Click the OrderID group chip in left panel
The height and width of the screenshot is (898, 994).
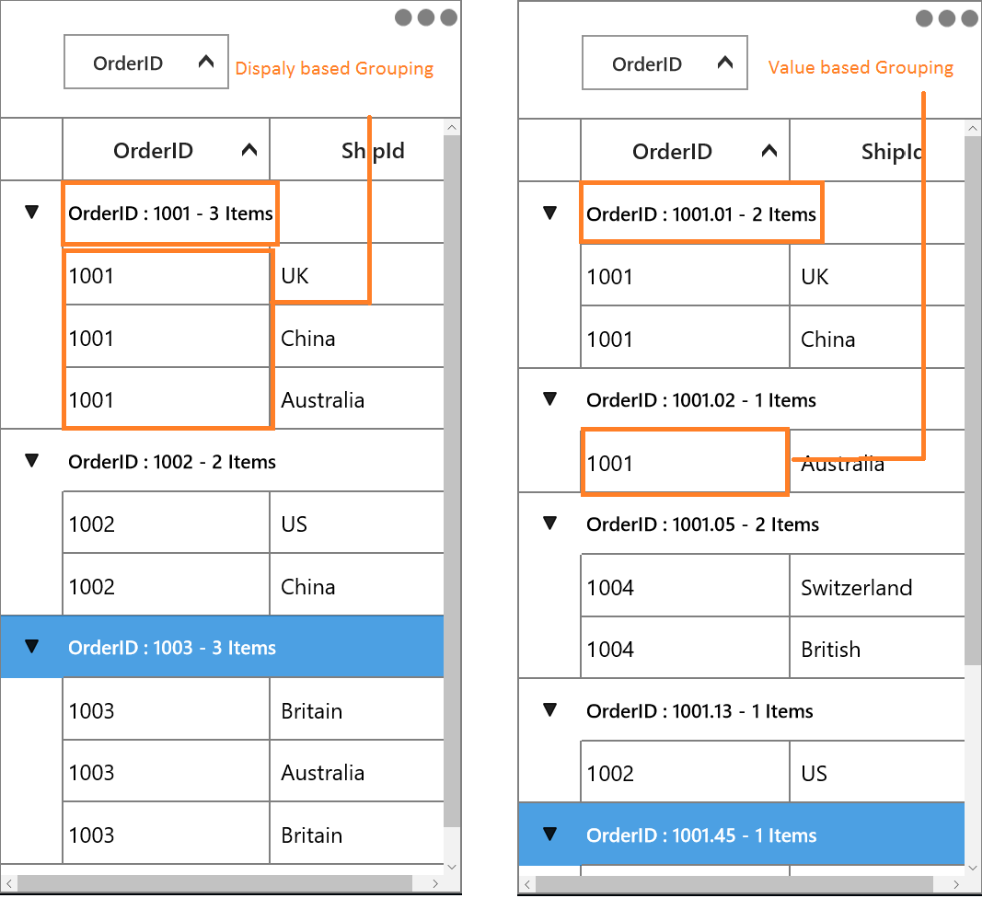click(146, 63)
